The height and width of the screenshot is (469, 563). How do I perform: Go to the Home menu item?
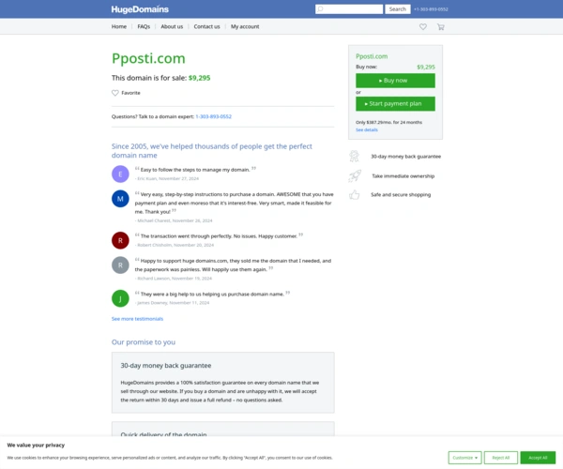[119, 27]
